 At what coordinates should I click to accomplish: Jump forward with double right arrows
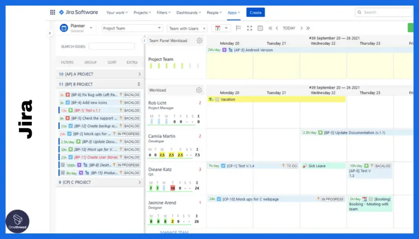pos(308,28)
